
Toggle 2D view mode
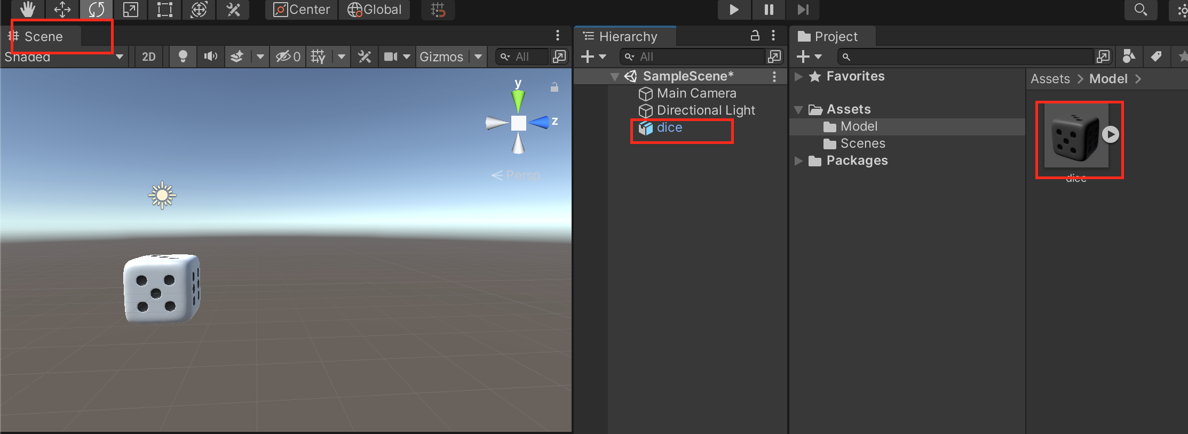tap(149, 57)
